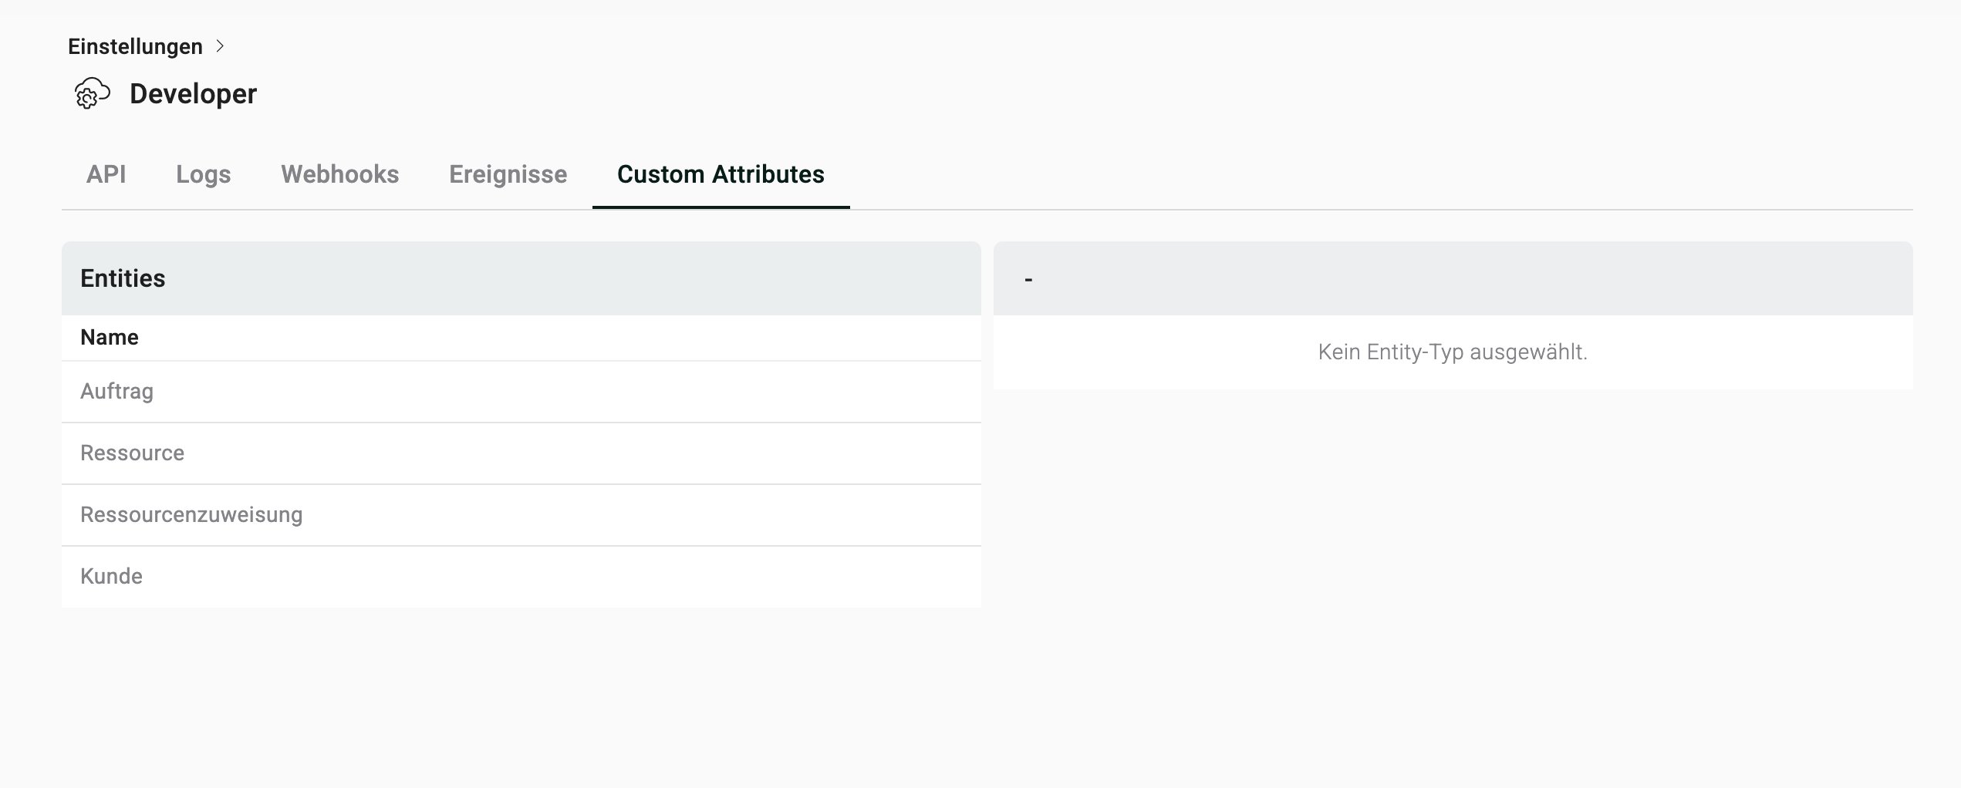Click the Name column header
This screenshot has height=788, width=1961.
click(110, 338)
